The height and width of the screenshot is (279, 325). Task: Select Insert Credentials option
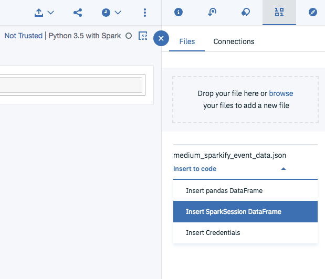pyautogui.click(x=213, y=232)
